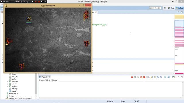The width and height of the screenshot is (184, 103).
Task: Toggle Word Wrap in Console toolbar
Action: point(155,77)
